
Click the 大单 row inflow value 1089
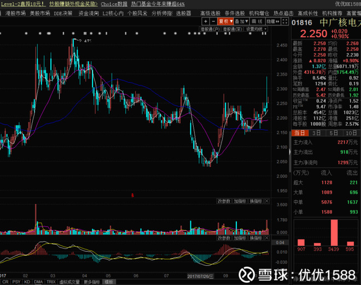click(327, 192)
